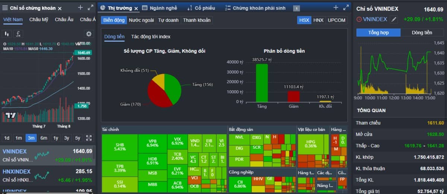Screen dimensions: 447x194
Task: Set chart range to 5y
Action: (x=77, y=138)
